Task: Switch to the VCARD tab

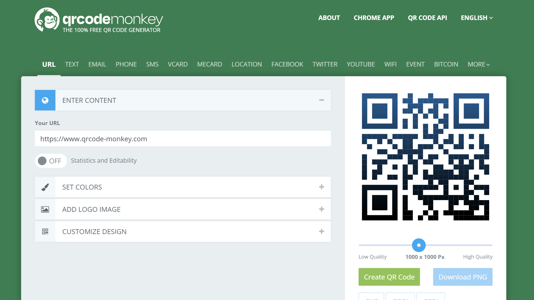Action: (177, 65)
